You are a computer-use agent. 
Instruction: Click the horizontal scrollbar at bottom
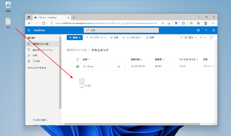tap(132, 124)
